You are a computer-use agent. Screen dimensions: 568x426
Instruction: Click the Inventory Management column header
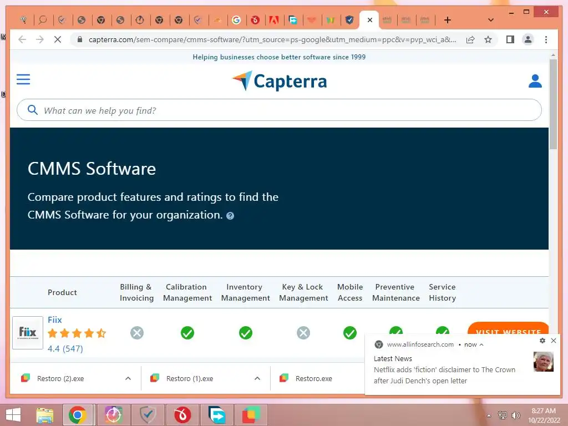click(x=246, y=292)
